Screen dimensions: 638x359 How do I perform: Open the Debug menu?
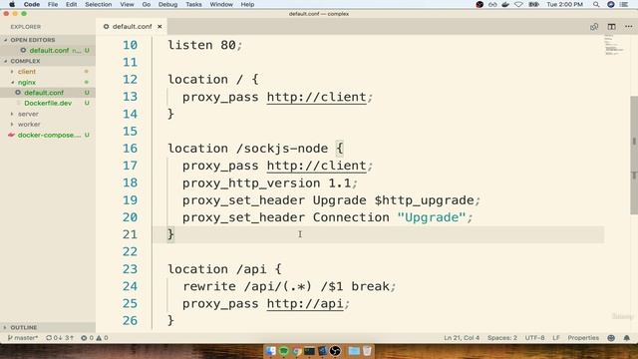click(167, 4)
